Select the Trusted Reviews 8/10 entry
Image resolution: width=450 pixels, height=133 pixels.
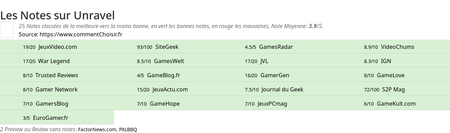click(57, 75)
